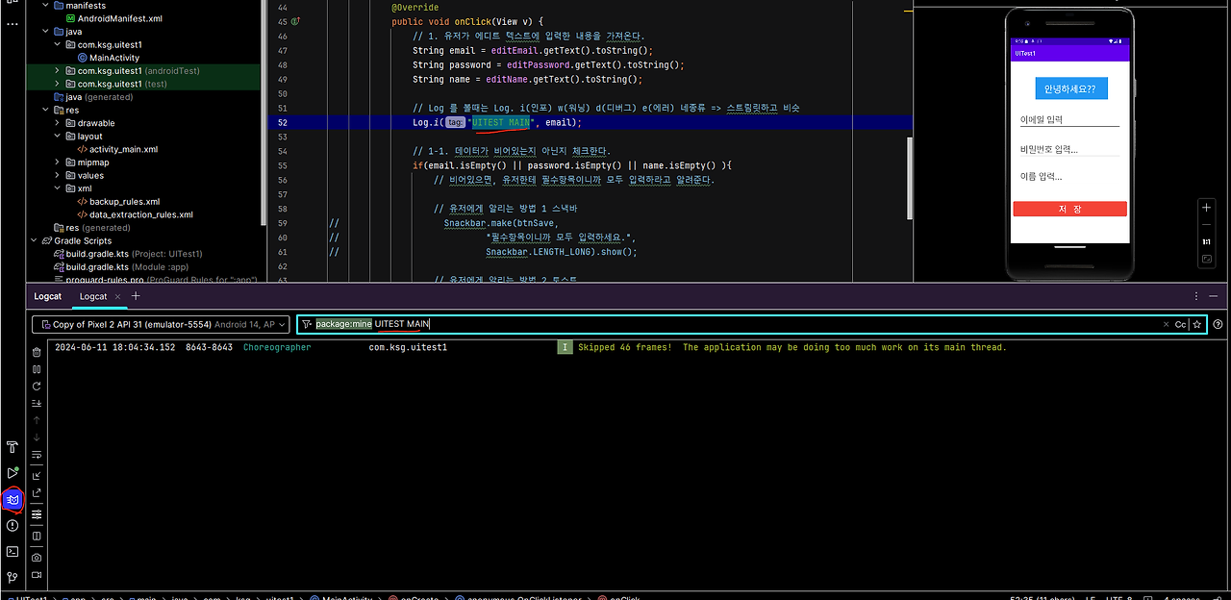Star the current Logcat filter as favorite
The width and height of the screenshot is (1231, 600).
(1195, 324)
